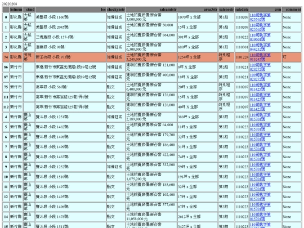Click the checkynstr column header
The image size is (304, 228).
click(116, 10)
